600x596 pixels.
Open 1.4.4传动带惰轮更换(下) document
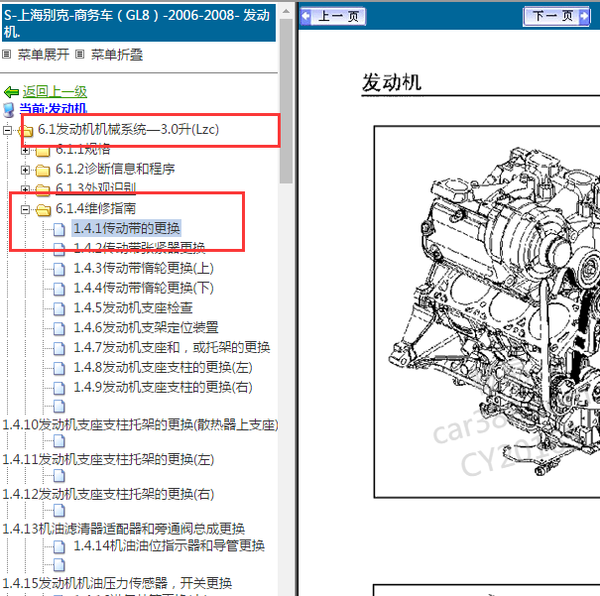[144, 288]
